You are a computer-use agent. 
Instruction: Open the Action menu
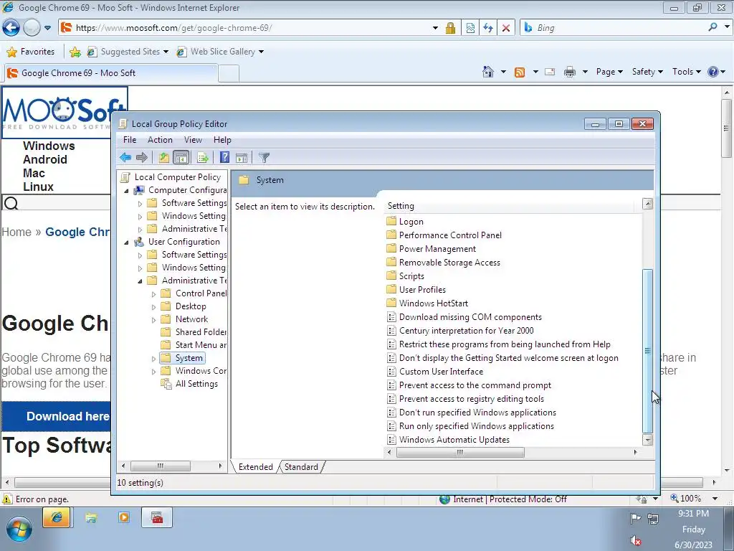160,140
